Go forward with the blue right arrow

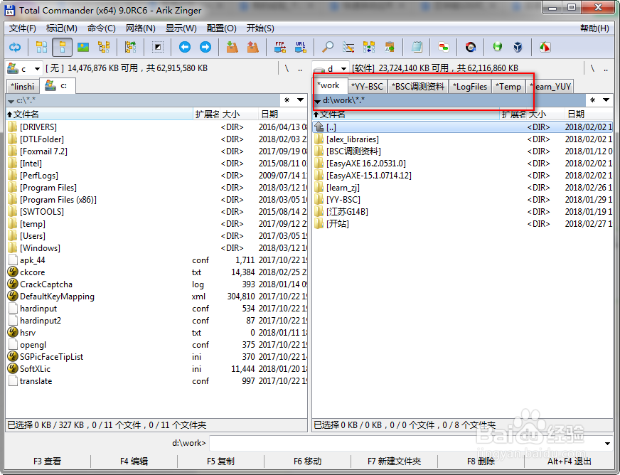(205, 48)
